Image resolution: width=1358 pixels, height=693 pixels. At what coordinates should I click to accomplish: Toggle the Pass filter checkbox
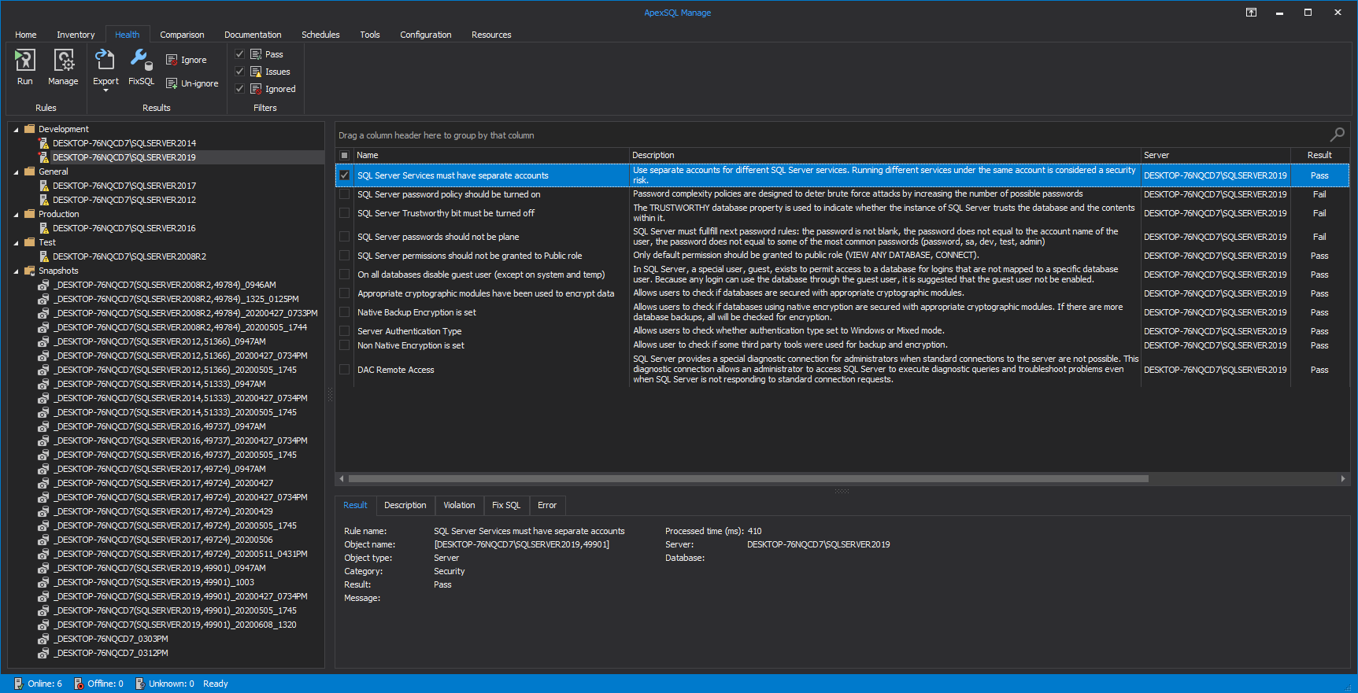click(x=240, y=54)
